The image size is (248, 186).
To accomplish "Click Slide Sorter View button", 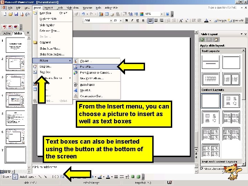I will 5,172.
